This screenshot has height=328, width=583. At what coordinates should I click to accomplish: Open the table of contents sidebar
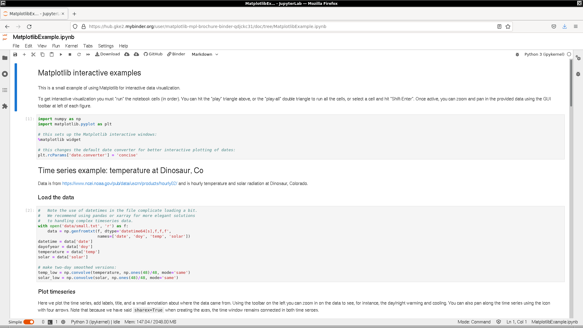(5, 90)
